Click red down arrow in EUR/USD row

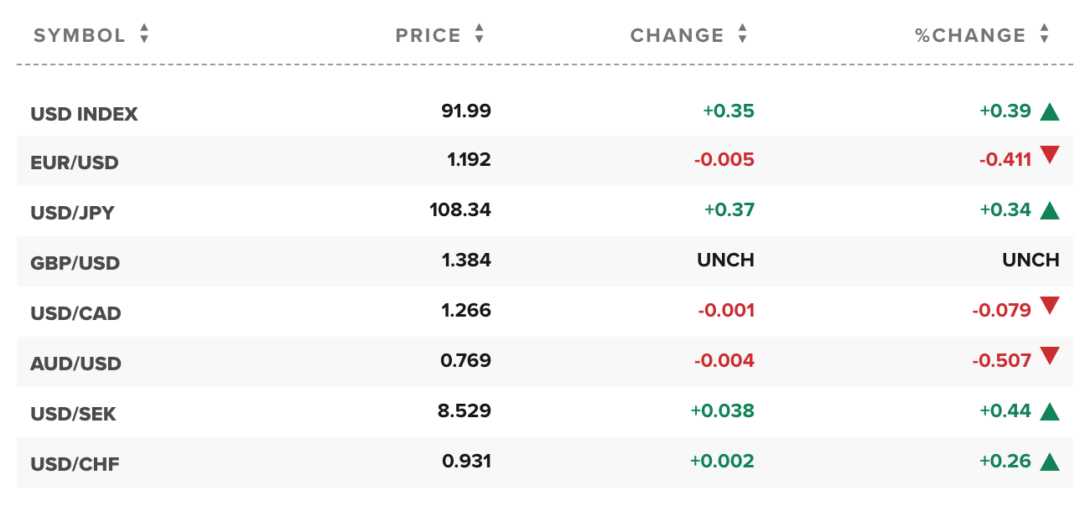pyautogui.click(x=1050, y=155)
